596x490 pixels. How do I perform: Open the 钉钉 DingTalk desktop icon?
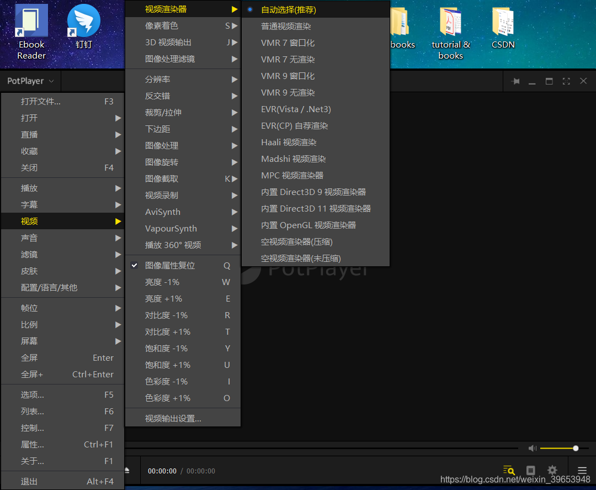(84, 27)
